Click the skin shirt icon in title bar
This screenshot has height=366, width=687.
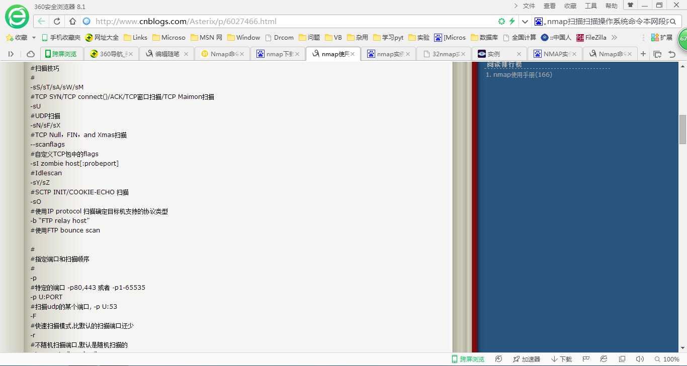(x=630, y=5)
